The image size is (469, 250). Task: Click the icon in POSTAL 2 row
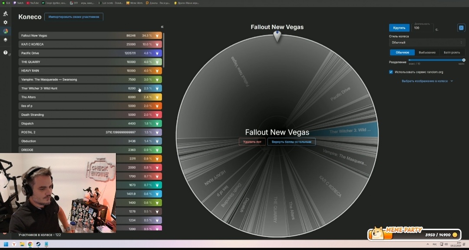(157, 132)
